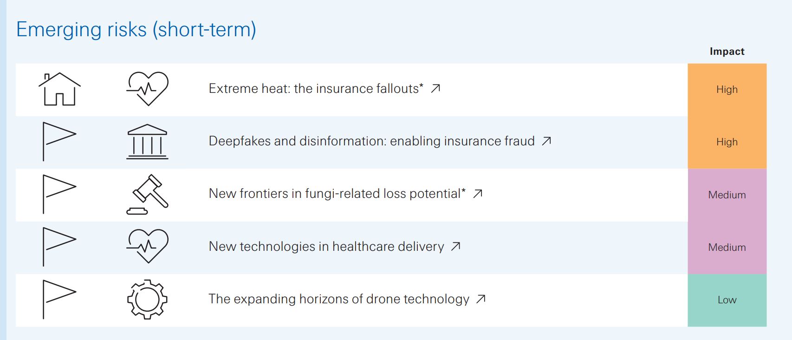
Task: Open 'The expanding horizons of drone technology' text
Action: click(x=339, y=299)
